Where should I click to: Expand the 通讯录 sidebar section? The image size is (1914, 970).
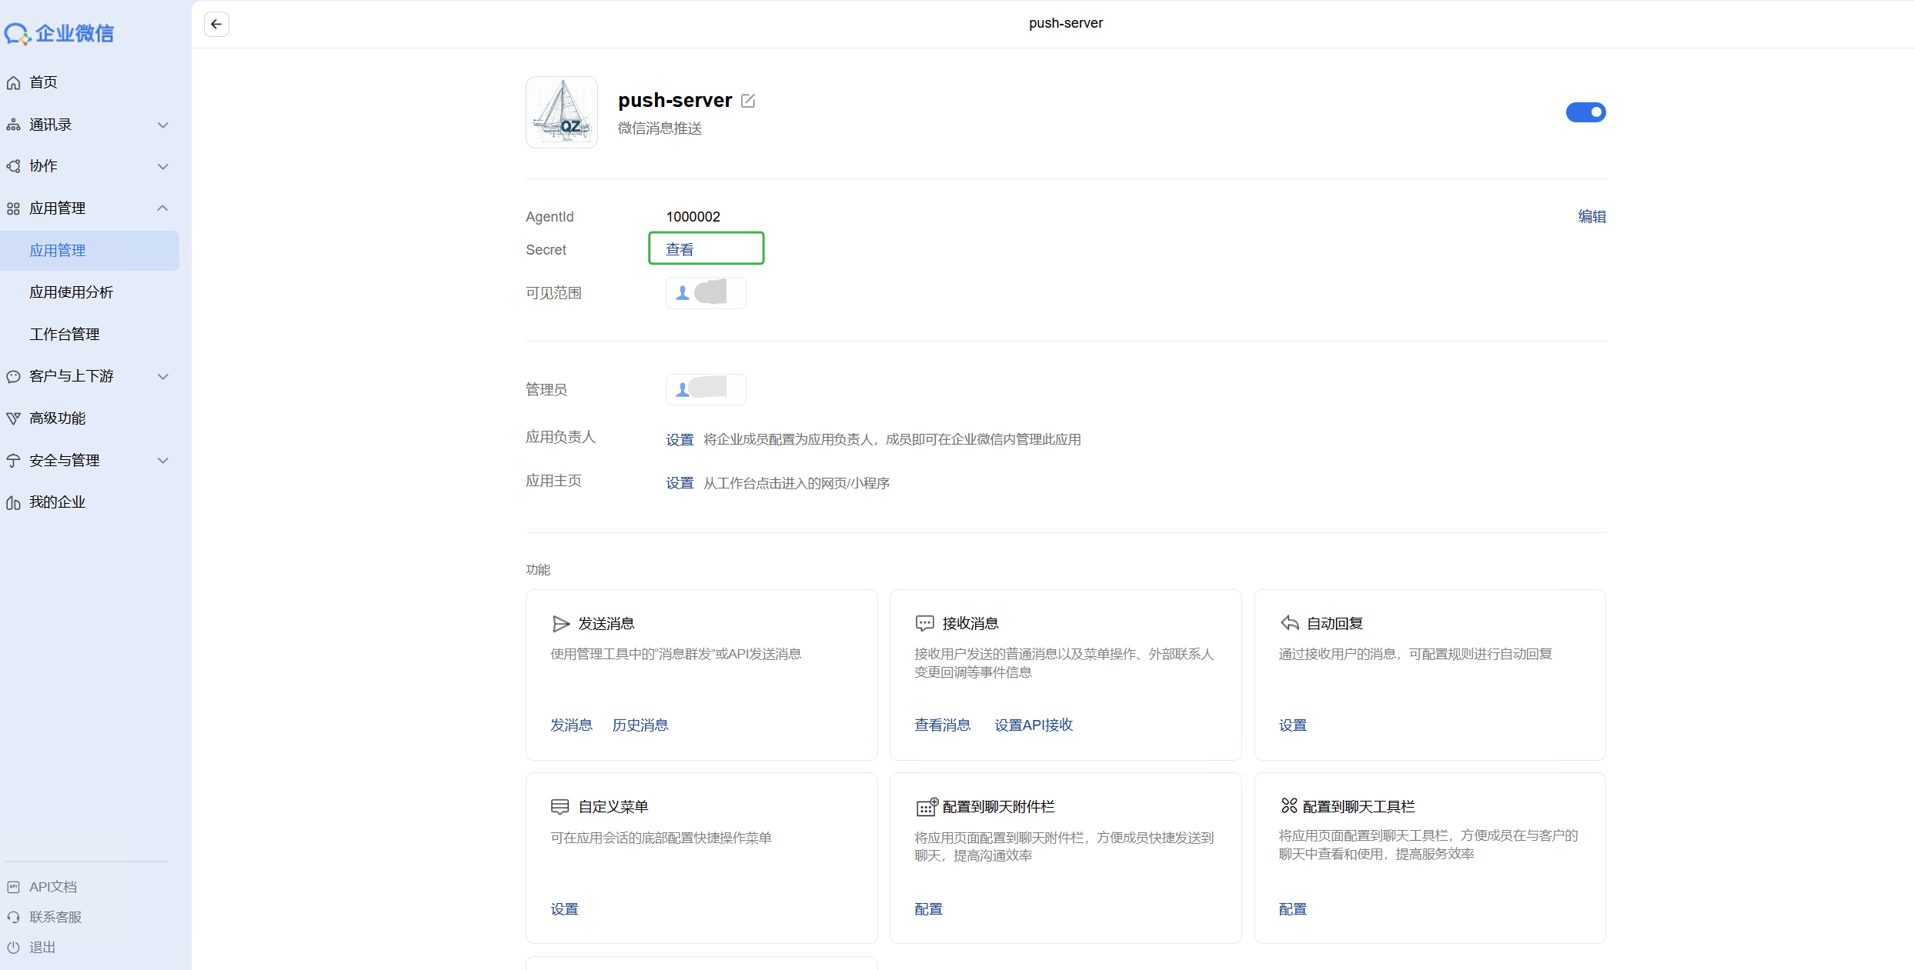pos(162,125)
